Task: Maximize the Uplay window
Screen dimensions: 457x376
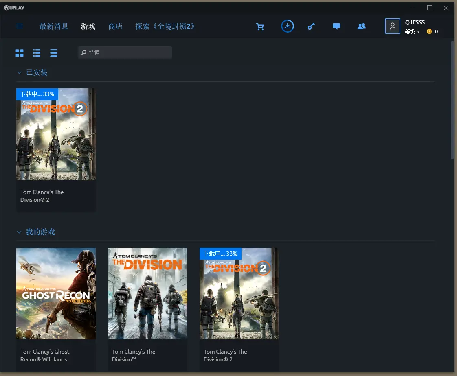Action: (x=430, y=8)
